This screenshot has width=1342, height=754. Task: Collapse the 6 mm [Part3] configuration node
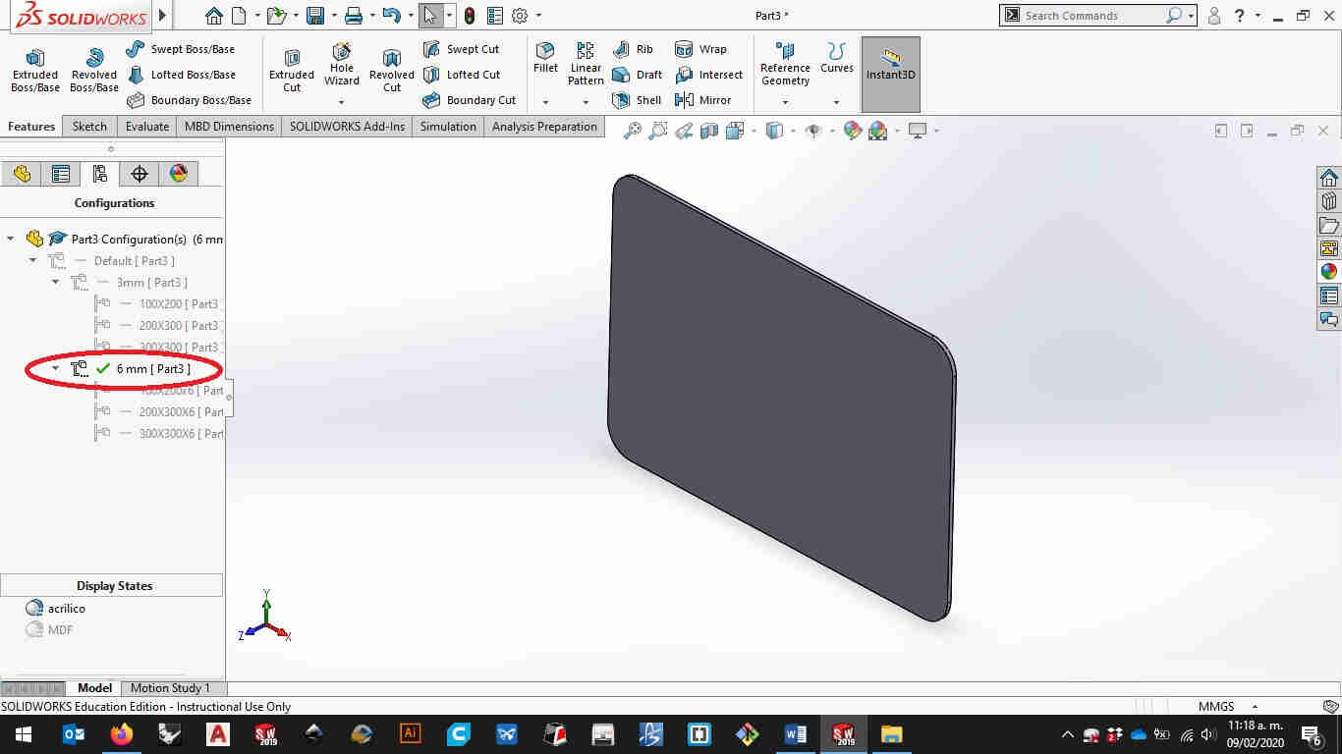pyautogui.click(x=56, y=368)
